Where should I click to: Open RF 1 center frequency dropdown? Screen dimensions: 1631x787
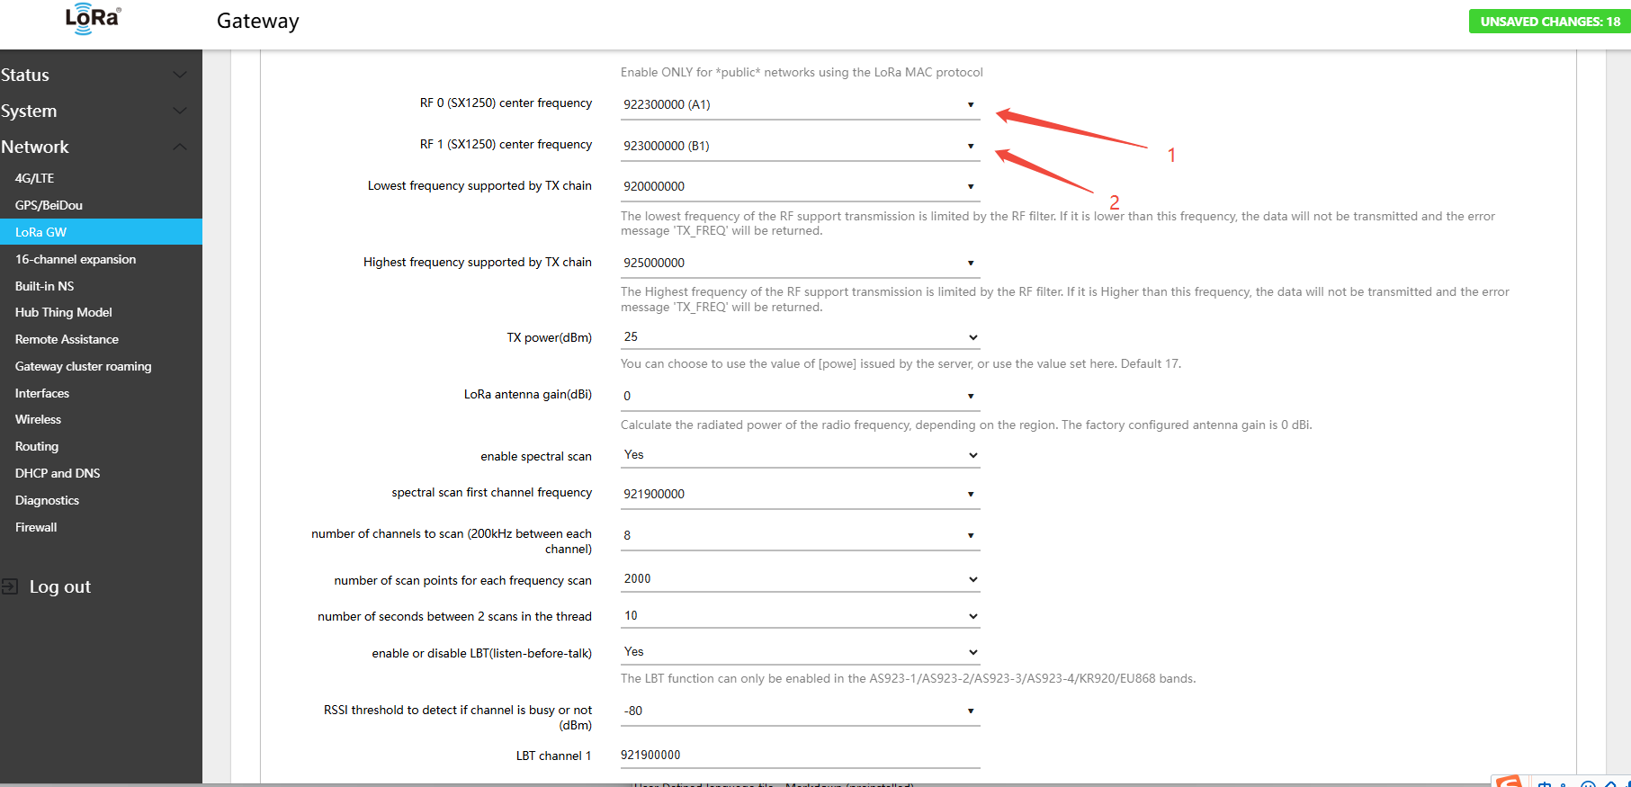tap(799, 146)
